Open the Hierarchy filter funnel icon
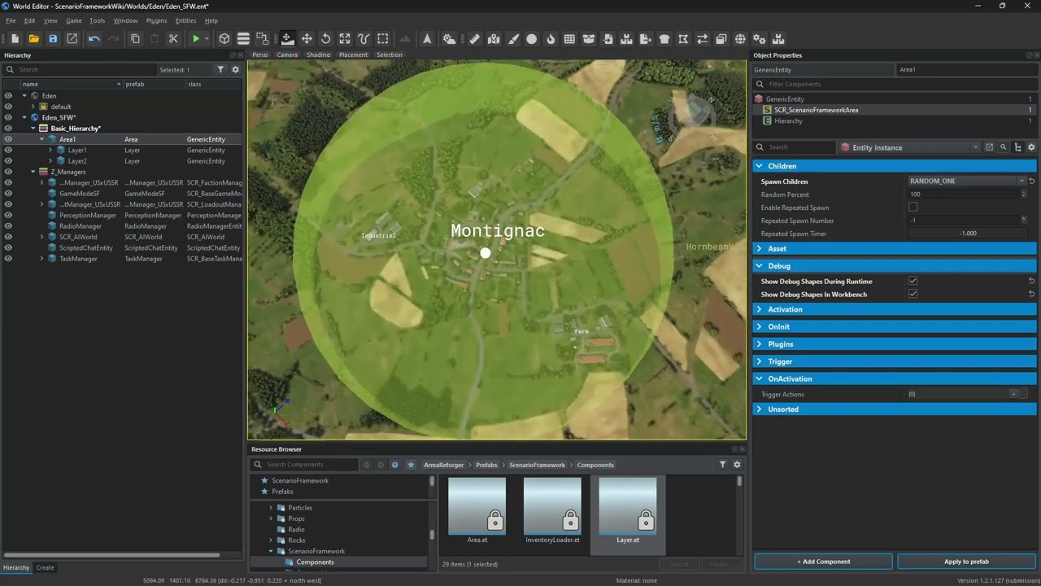 click(220, 70)
